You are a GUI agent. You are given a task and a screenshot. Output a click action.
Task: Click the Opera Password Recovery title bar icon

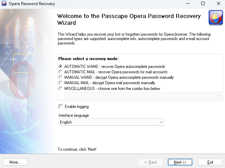click(4, 4)
